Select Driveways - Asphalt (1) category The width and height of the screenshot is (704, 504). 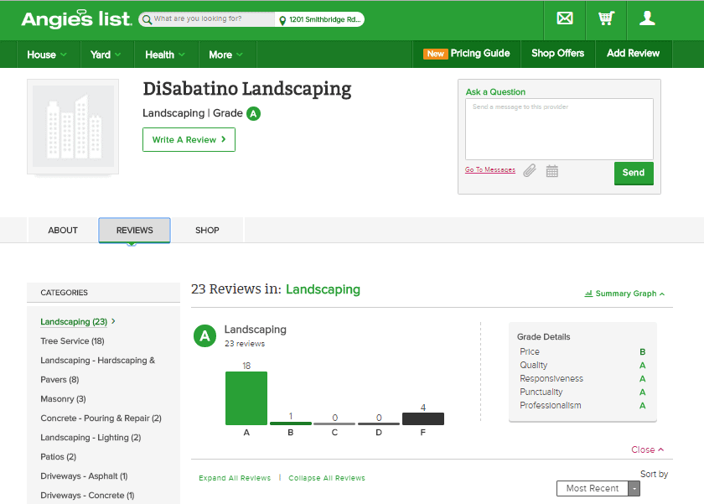click(84, 476)
